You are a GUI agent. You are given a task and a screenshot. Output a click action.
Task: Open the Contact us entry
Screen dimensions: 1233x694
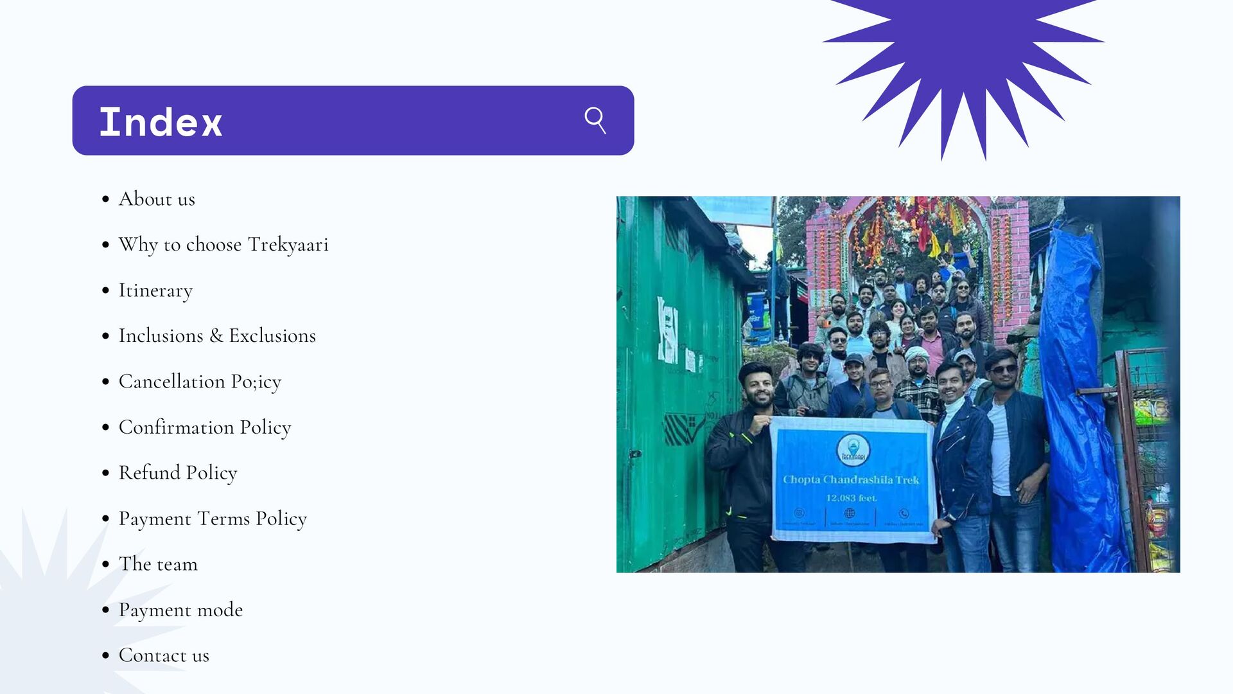click(x=164, y=655)
